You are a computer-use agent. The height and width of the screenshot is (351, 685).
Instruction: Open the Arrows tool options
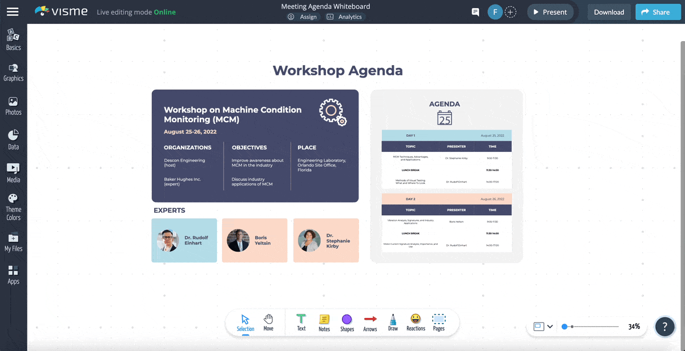pos(370,322)
